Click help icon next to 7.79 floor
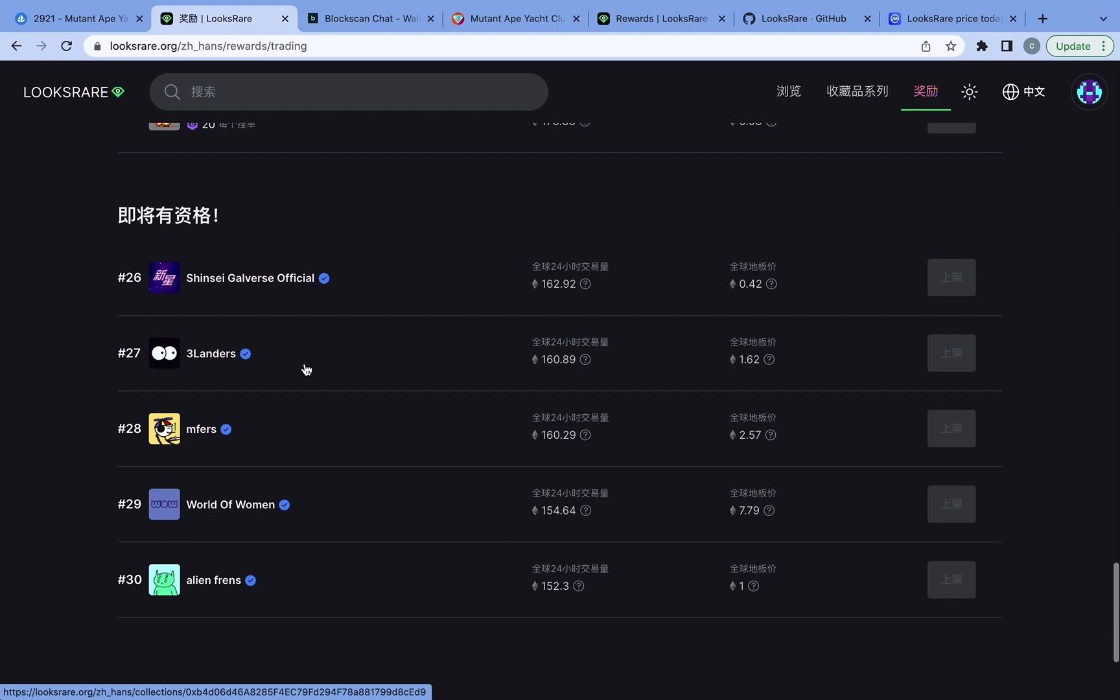This screenshot has width=1120, height=700. [769, 511]
